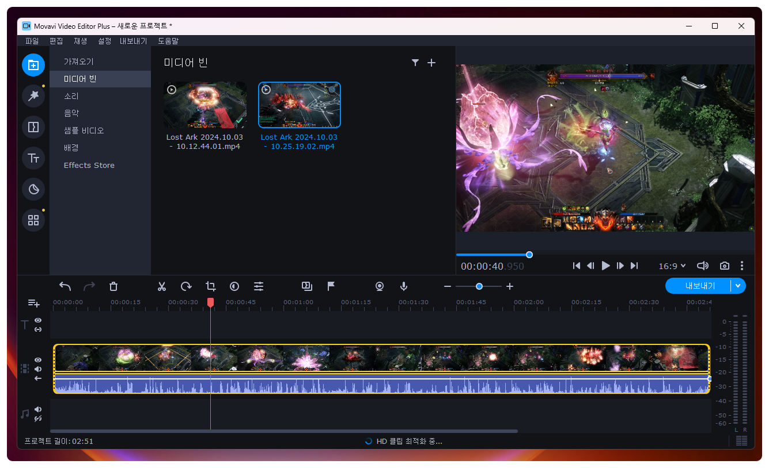Open Effects Store in side list

pyautogui.click(x=100, y=165)
